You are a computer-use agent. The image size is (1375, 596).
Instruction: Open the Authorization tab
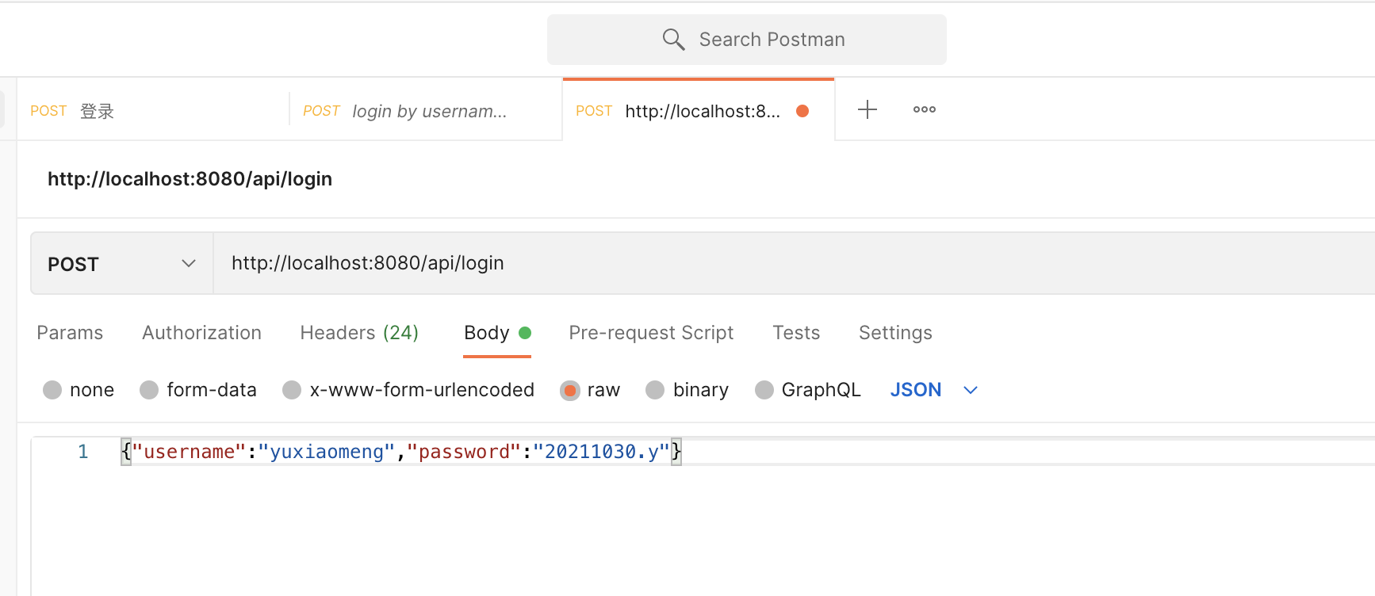point(201,333)
